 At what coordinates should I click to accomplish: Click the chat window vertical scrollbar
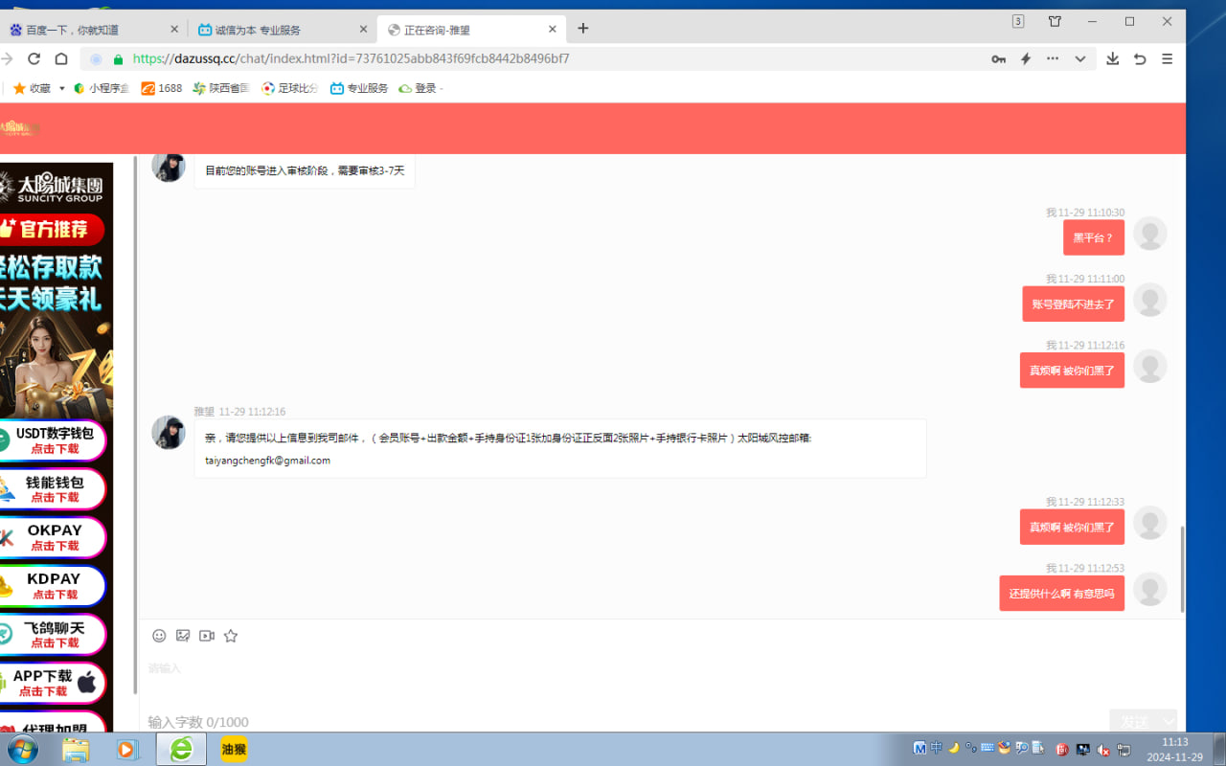pos(1182,569)
